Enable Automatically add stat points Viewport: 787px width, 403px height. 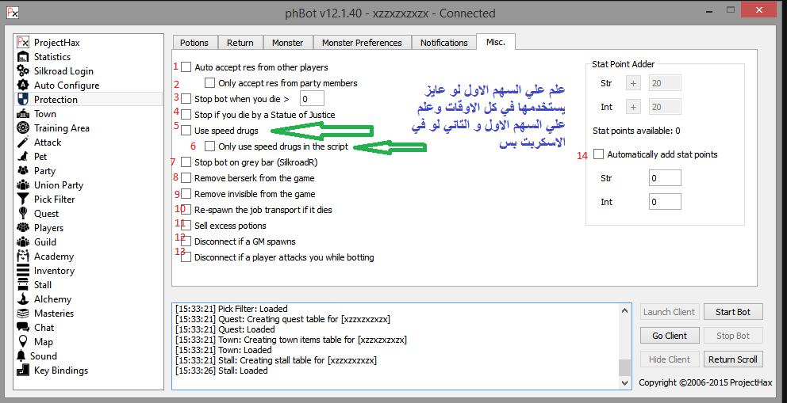(599, 154)
